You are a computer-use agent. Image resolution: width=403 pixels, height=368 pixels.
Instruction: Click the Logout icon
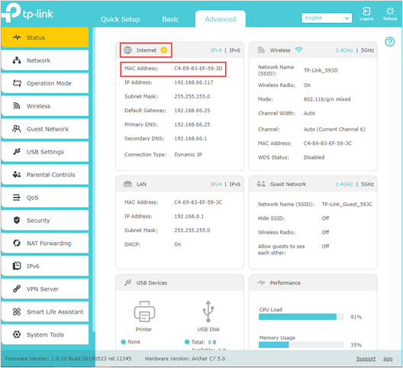coord(366,11)
